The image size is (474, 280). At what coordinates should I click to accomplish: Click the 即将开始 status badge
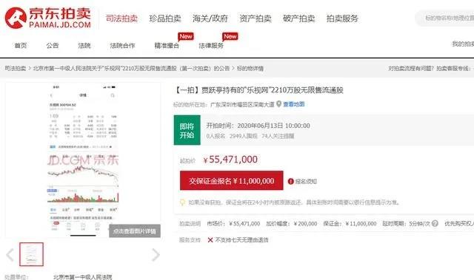pyautogui.click(x=187, y=130)
